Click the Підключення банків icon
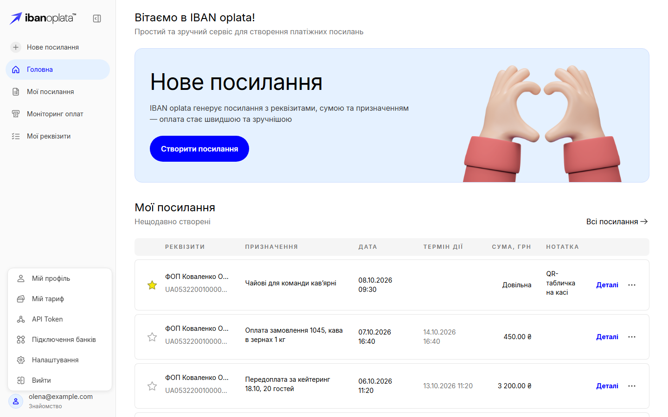Screen dimensions: 668x417 tap(21, 340)
